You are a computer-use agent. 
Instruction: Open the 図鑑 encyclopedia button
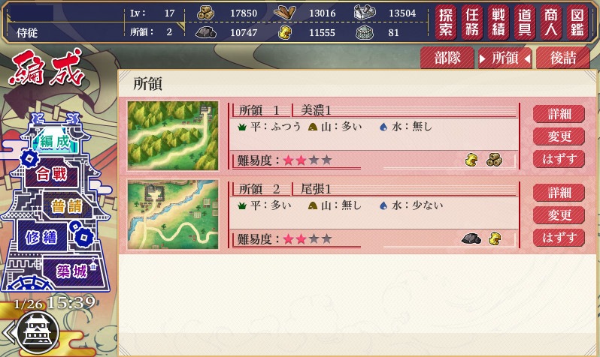pyautogui.click(x=577, y=22)
